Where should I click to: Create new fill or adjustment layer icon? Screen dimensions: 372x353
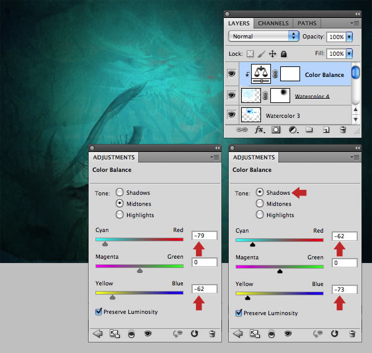point(293,130)
